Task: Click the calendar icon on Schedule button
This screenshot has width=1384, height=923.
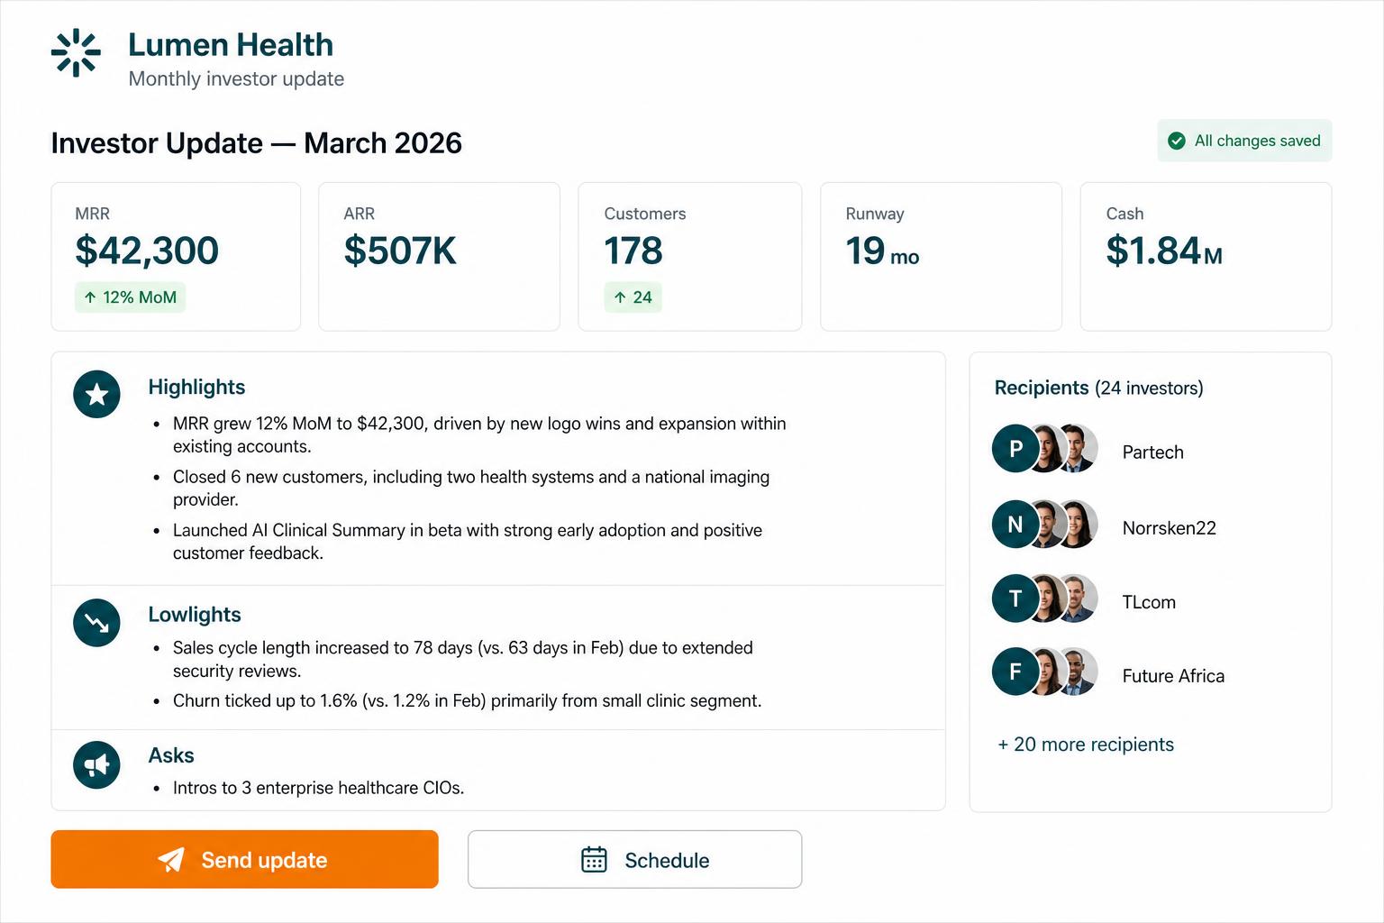Action: (594, 860)
